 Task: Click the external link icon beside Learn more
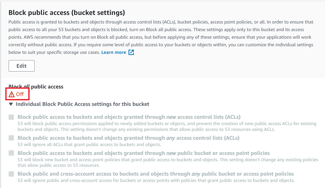pos(131,52)
